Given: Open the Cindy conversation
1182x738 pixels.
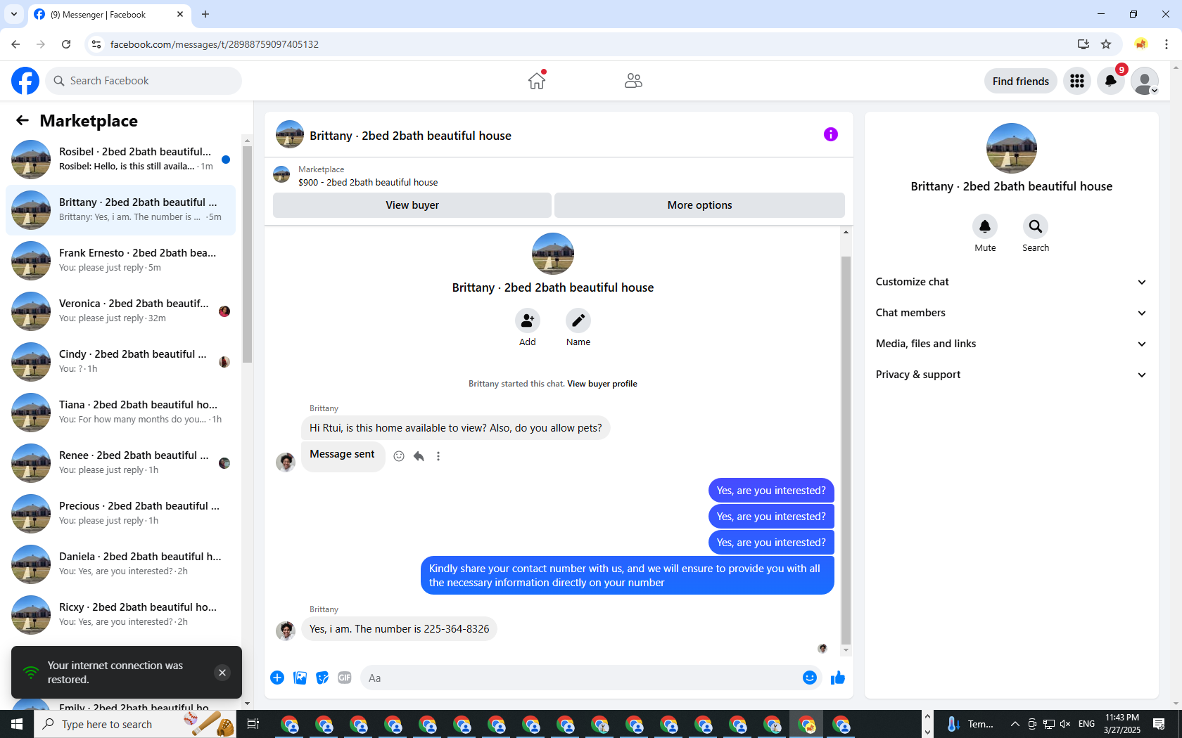Looking at the screenshot, I should (121, 362).
